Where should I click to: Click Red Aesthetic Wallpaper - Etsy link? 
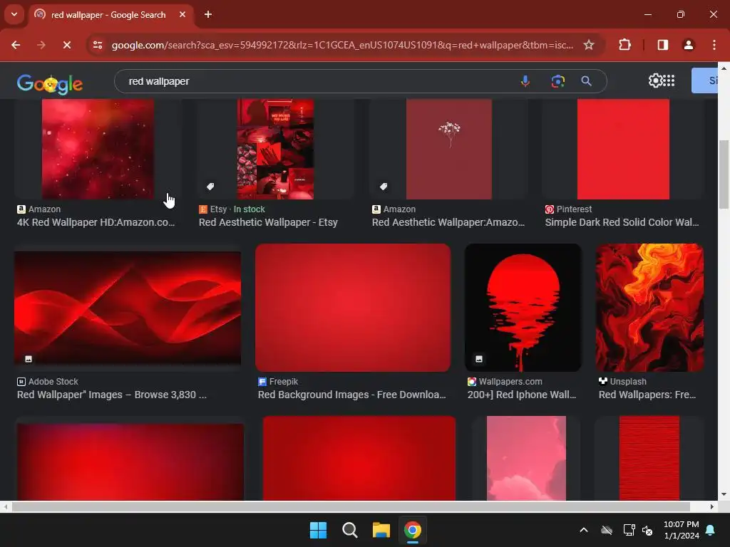click(268, 222)
